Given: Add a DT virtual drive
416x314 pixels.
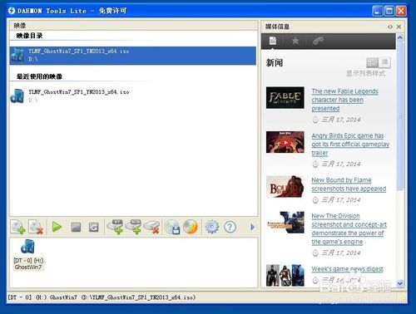Looking at the screenshot, I should (x=116, y=227).
